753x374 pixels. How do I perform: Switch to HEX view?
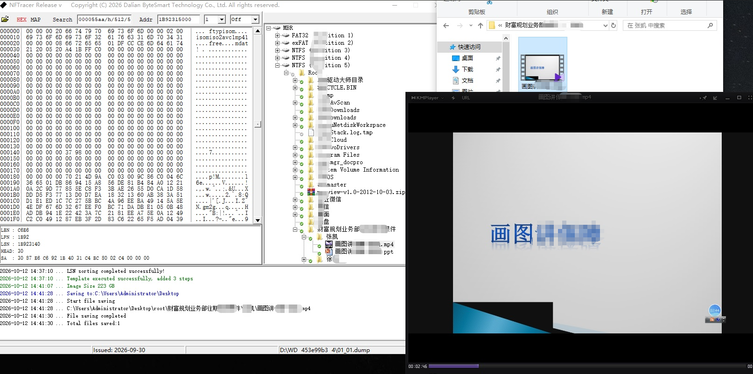click(21, 20)
